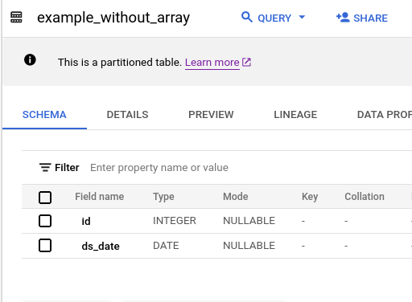Switch to the DETAILS tab
412x302 pixels.
click(x=127, y=115)
